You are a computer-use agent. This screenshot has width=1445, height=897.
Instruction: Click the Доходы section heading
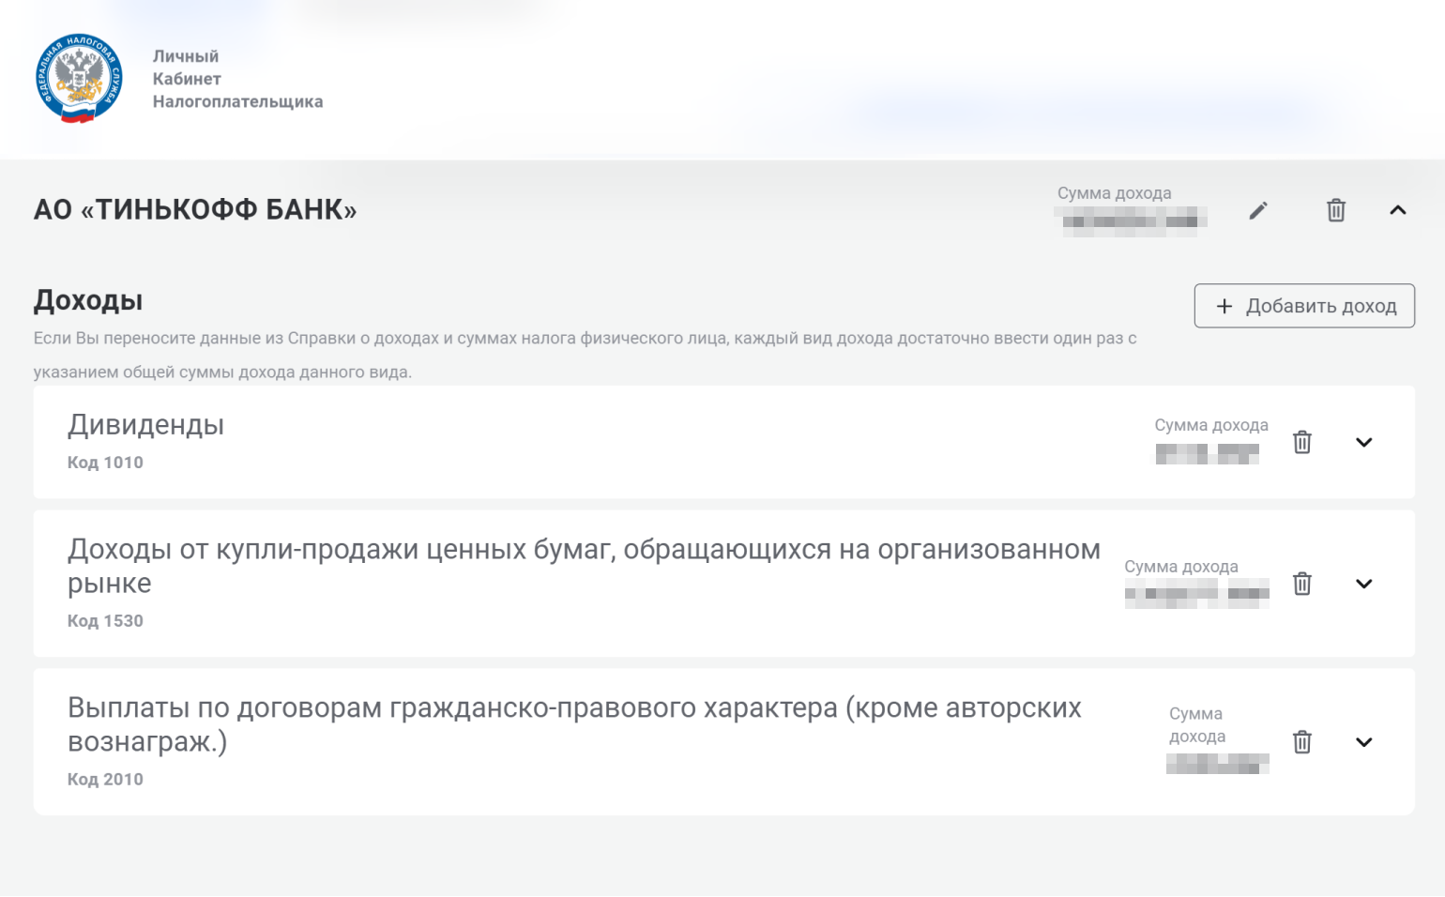coord(88,301)
